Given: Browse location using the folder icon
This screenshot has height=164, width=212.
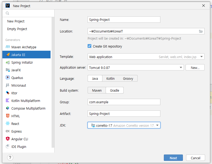Looking at the screenshot, I should coord(201,31).
